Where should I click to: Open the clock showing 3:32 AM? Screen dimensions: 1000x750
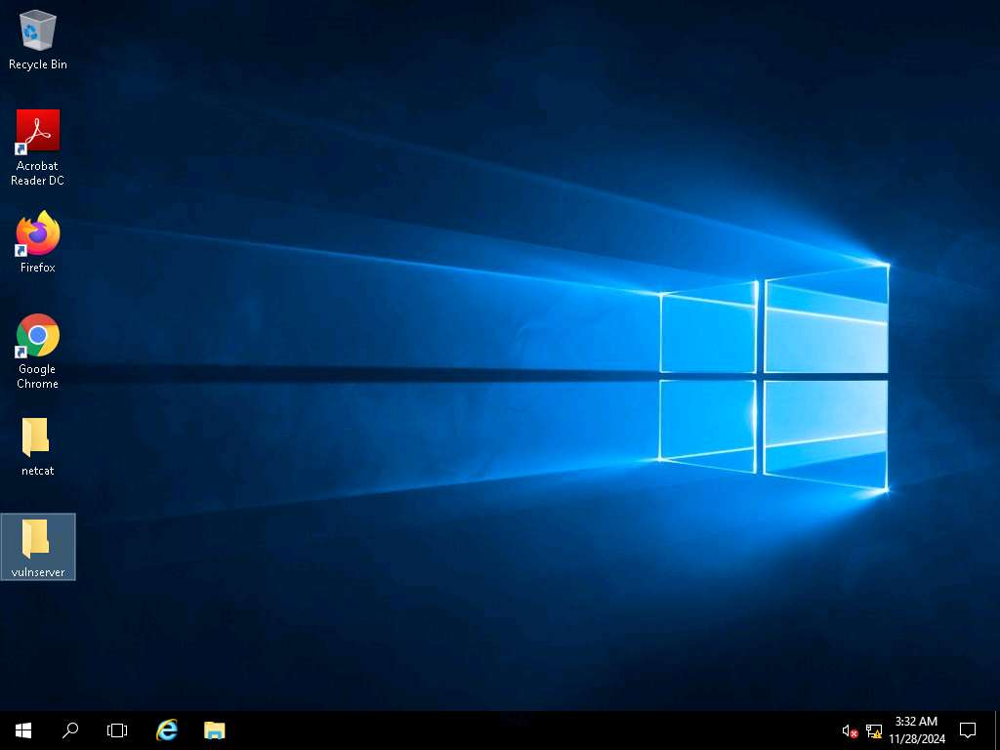[916, 730]
